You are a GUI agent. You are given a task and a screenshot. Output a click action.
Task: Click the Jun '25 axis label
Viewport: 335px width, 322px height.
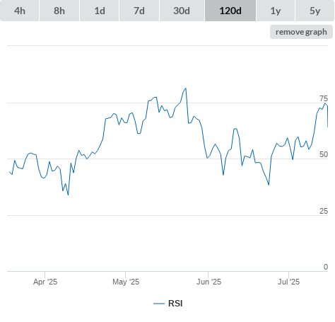coord(208,282)
